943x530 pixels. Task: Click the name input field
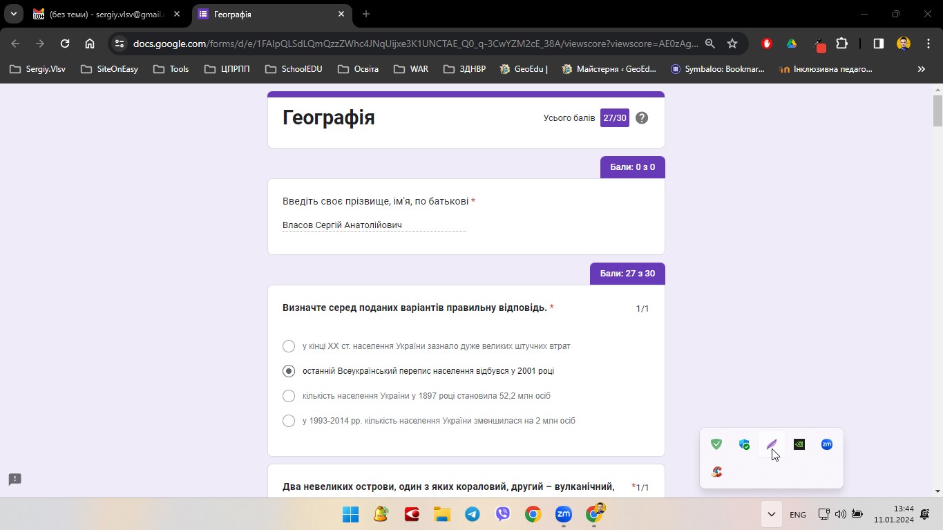(x=374, y=225)
